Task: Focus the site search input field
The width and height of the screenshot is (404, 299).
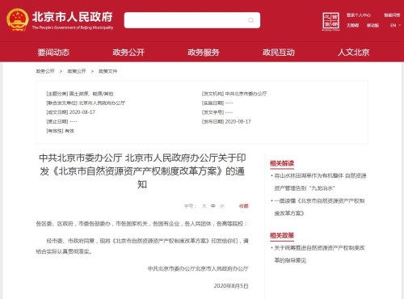Action: click(x=192, y=20)
